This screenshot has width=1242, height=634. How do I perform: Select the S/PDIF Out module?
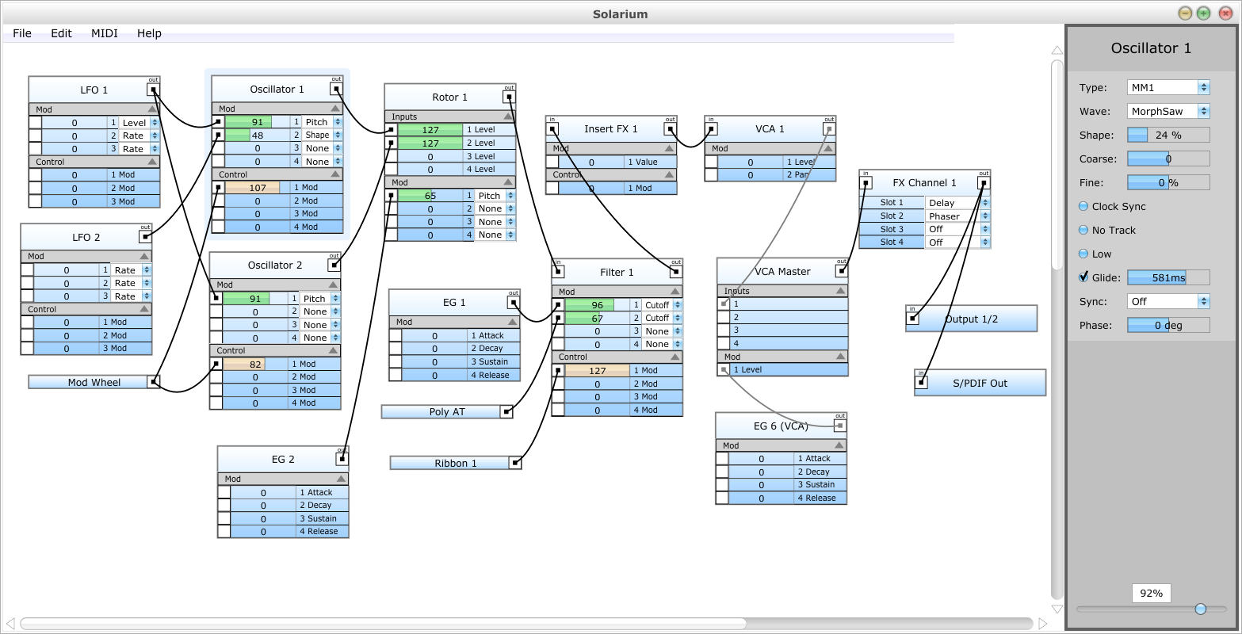coord(980,383)
